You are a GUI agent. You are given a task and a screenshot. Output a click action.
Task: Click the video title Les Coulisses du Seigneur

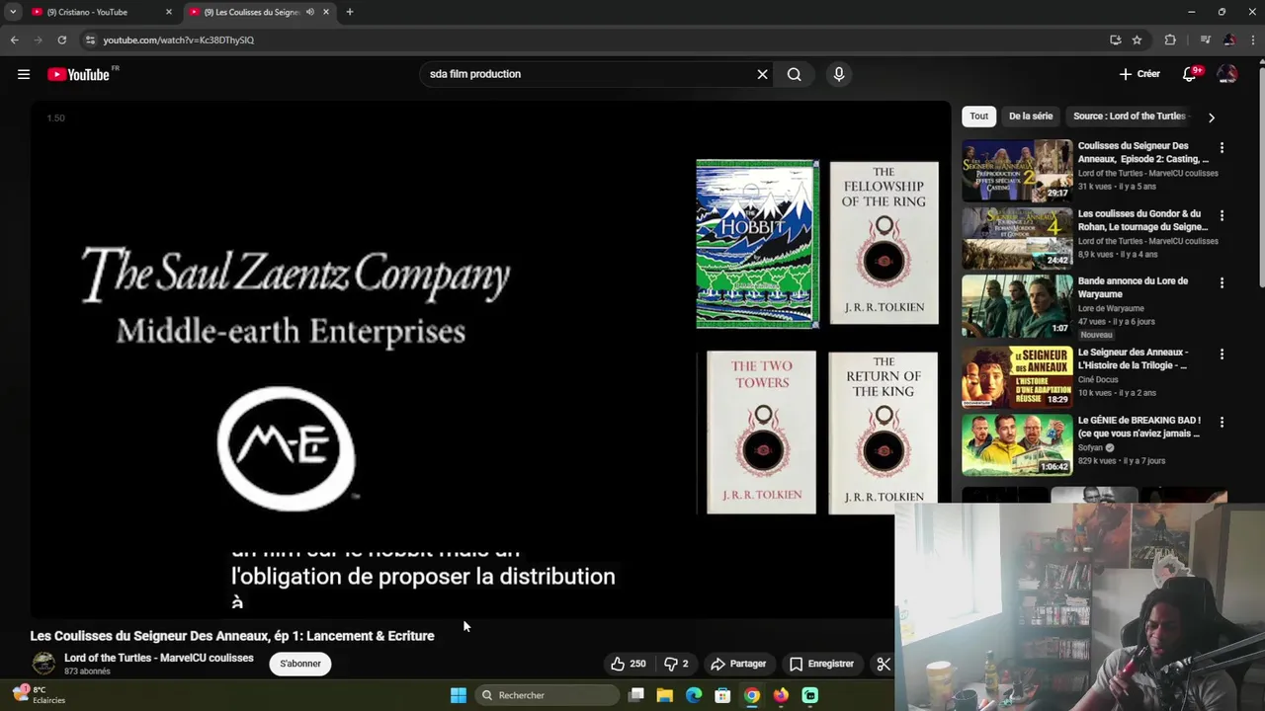(x=232, y=636)
